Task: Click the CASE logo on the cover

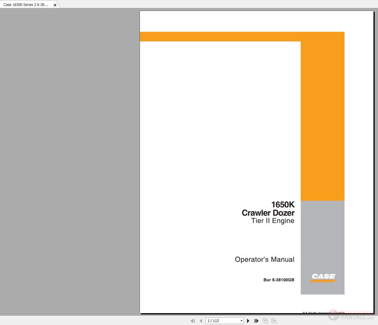Action: [x=323, y=277]
